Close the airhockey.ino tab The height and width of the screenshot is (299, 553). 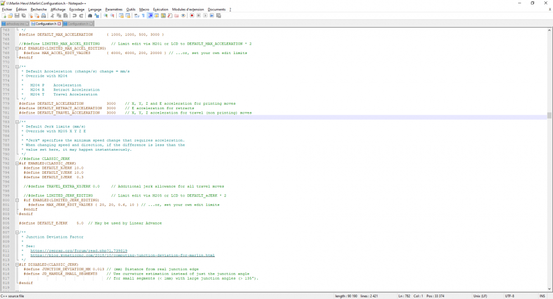(x=27, y=24)
